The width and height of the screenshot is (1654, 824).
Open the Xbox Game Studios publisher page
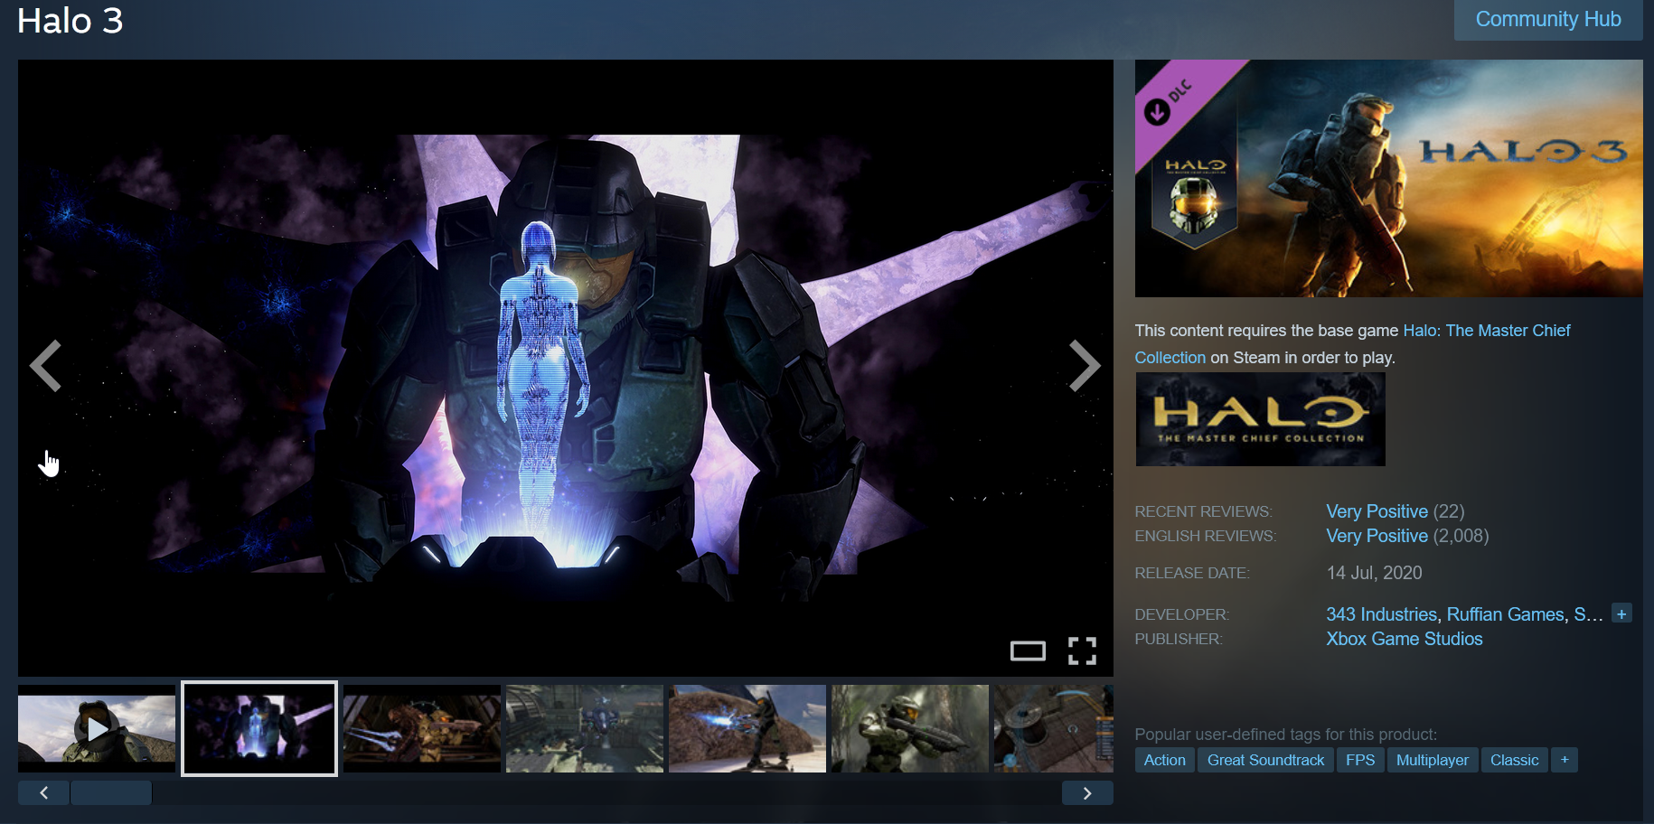[1405, 639]
